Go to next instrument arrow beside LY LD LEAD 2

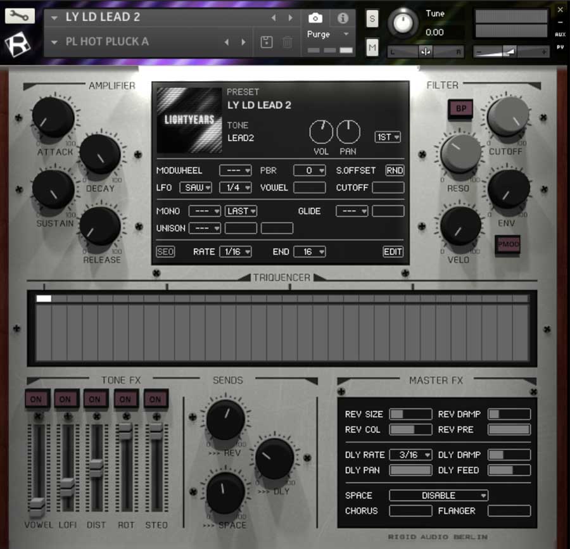tap(290, 18)
